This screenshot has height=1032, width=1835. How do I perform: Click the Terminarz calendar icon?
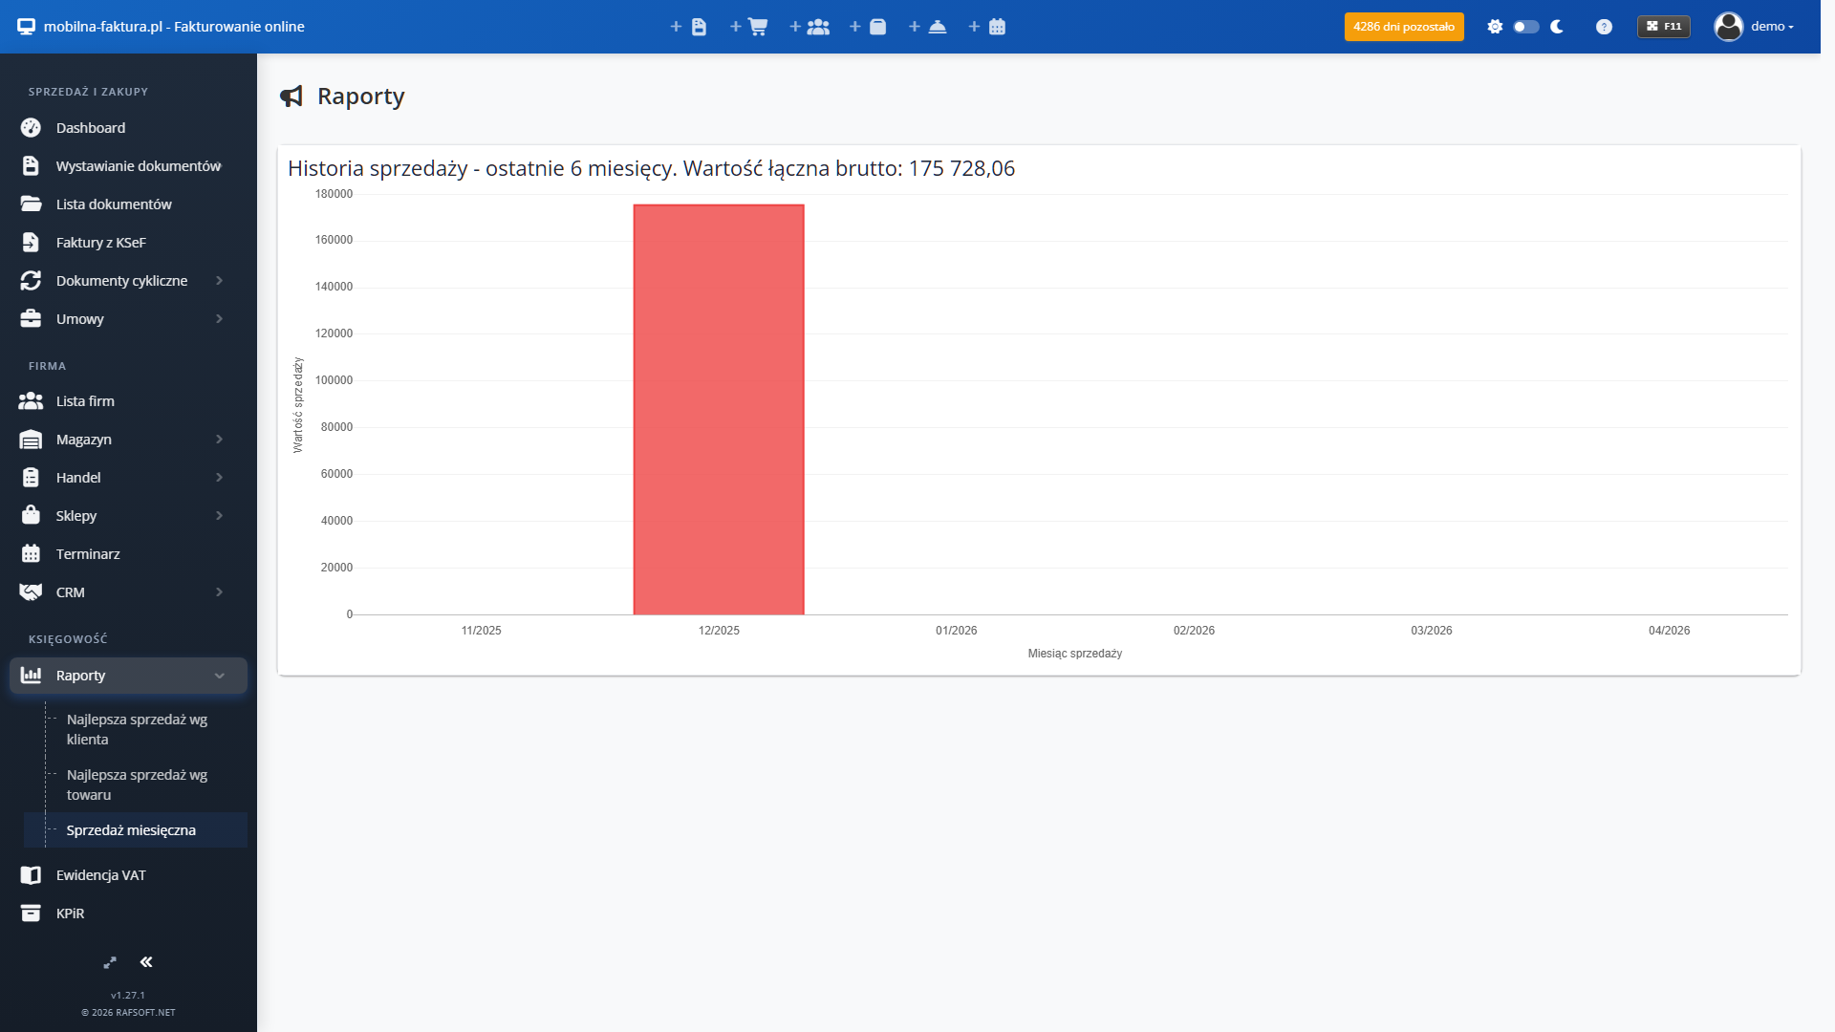pos(31,554)
